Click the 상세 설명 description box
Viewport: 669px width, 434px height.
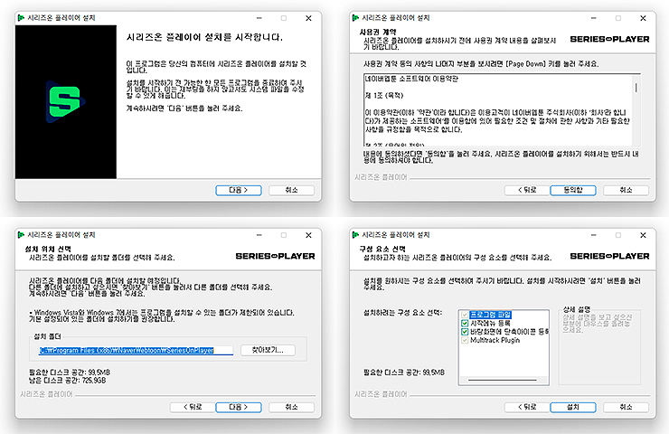pos(599,347)
